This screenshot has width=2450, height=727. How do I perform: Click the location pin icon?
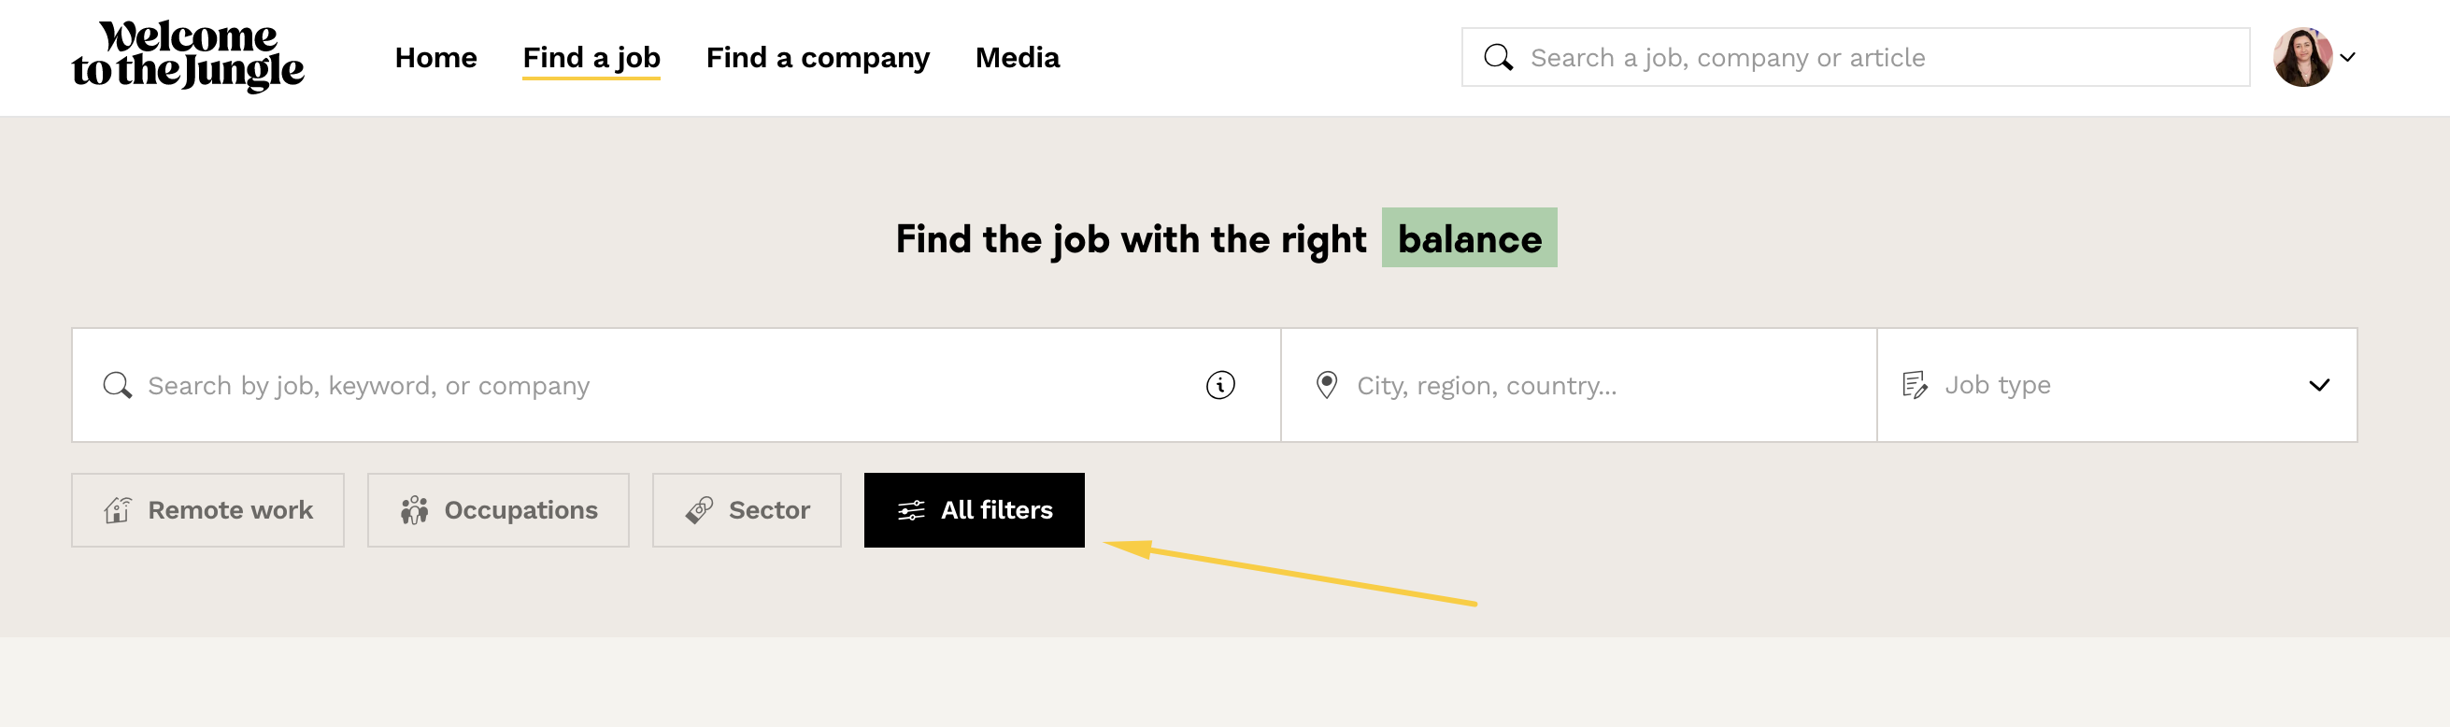tap(1327, 385)
